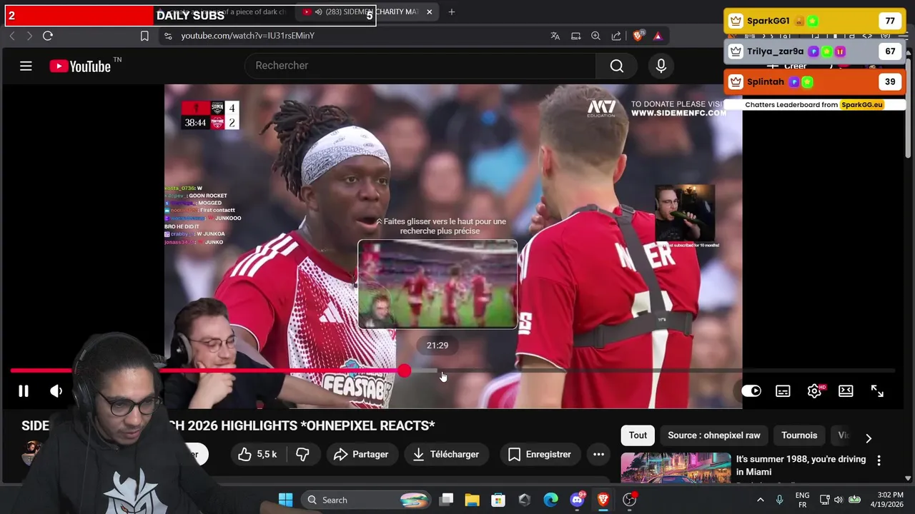
Task: Enter fullscreen mode in the player
Action: [x=877, y=390]
